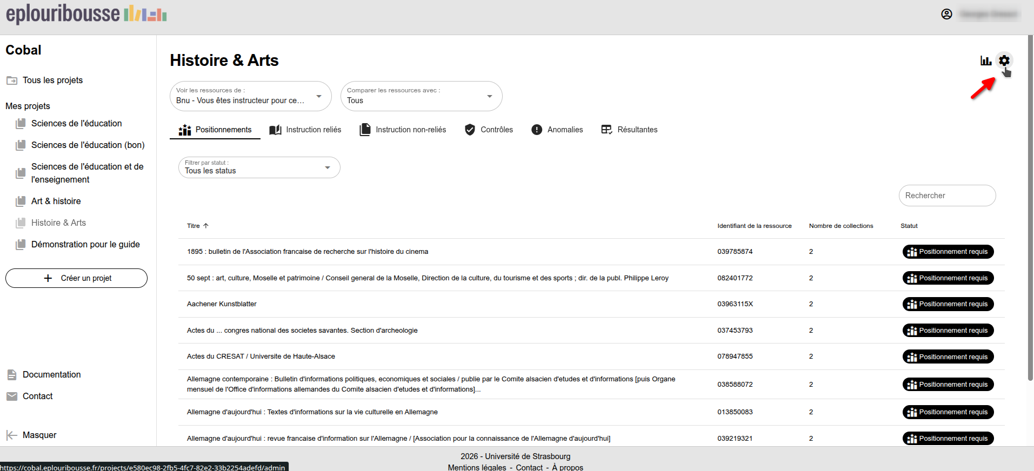Viewport: 1034px width, 471px height.
Task: Sort table by Titre arrow
Action: click(x=206, y=226)
